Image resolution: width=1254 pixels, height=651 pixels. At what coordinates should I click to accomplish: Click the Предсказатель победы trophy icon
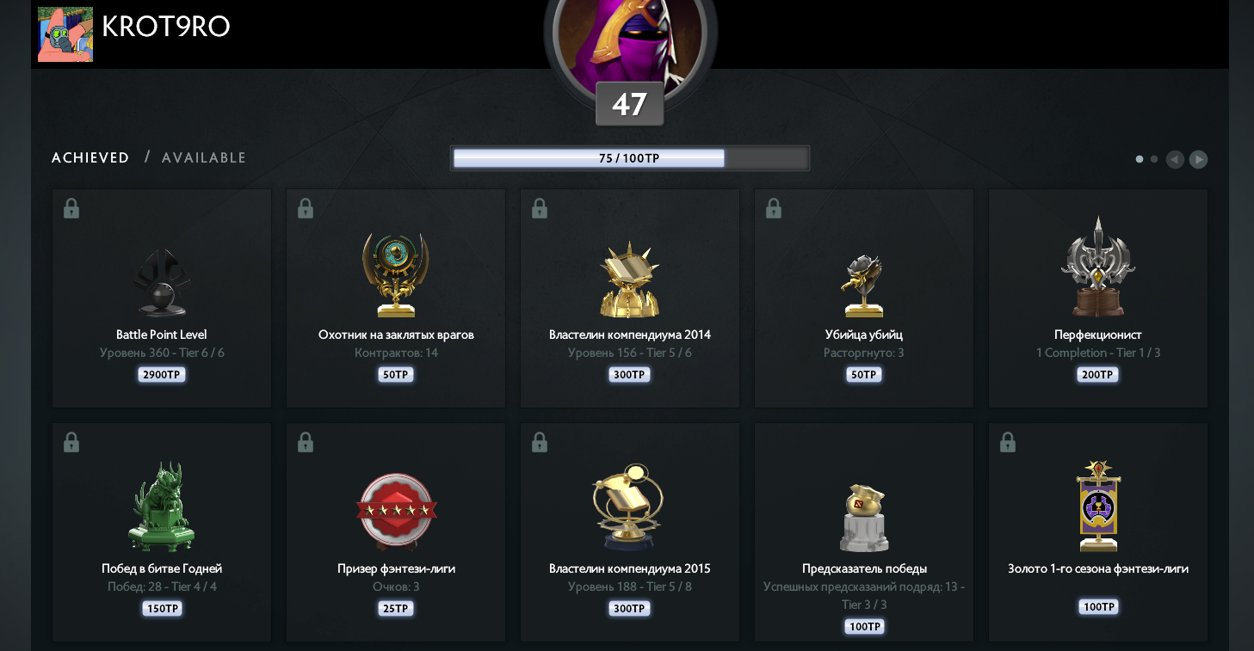[x=864, y=518]
